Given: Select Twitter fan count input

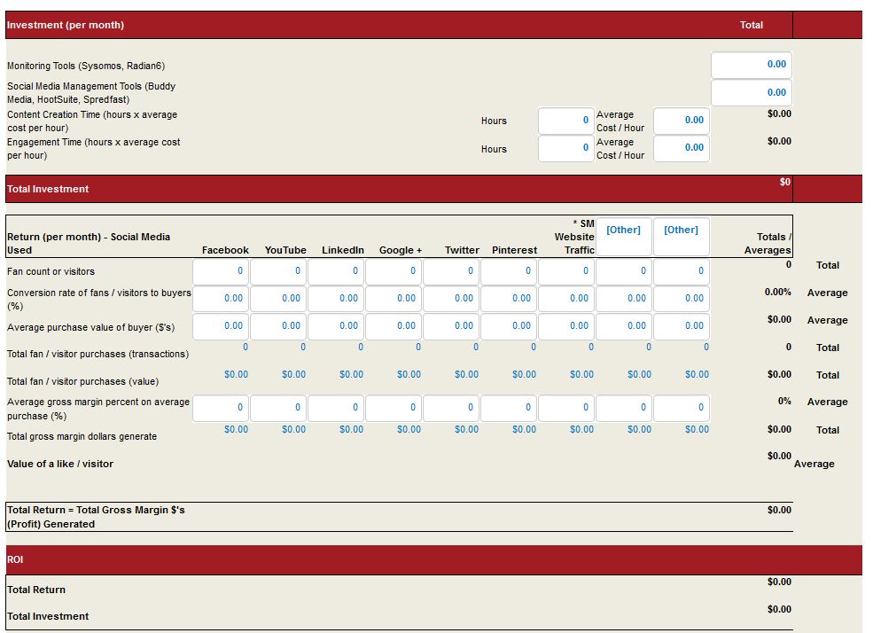Looking at the screenshot, I should click(x=451, y=271).
